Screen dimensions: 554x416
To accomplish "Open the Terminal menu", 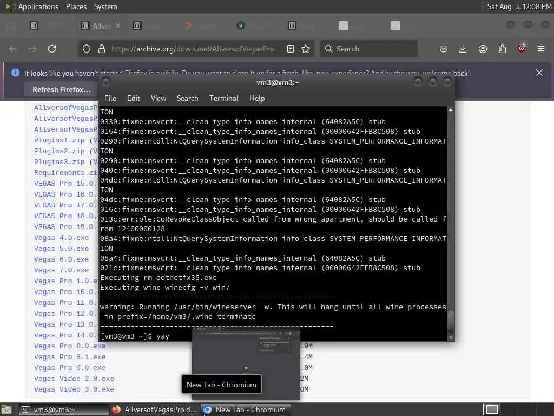I will click(x=223, y=99).
